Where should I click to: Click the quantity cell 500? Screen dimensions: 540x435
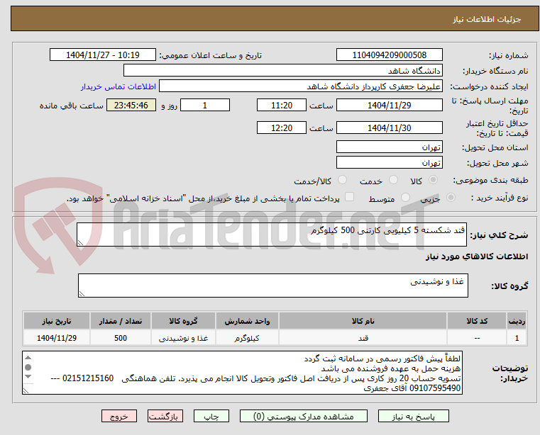coord(121,338)
